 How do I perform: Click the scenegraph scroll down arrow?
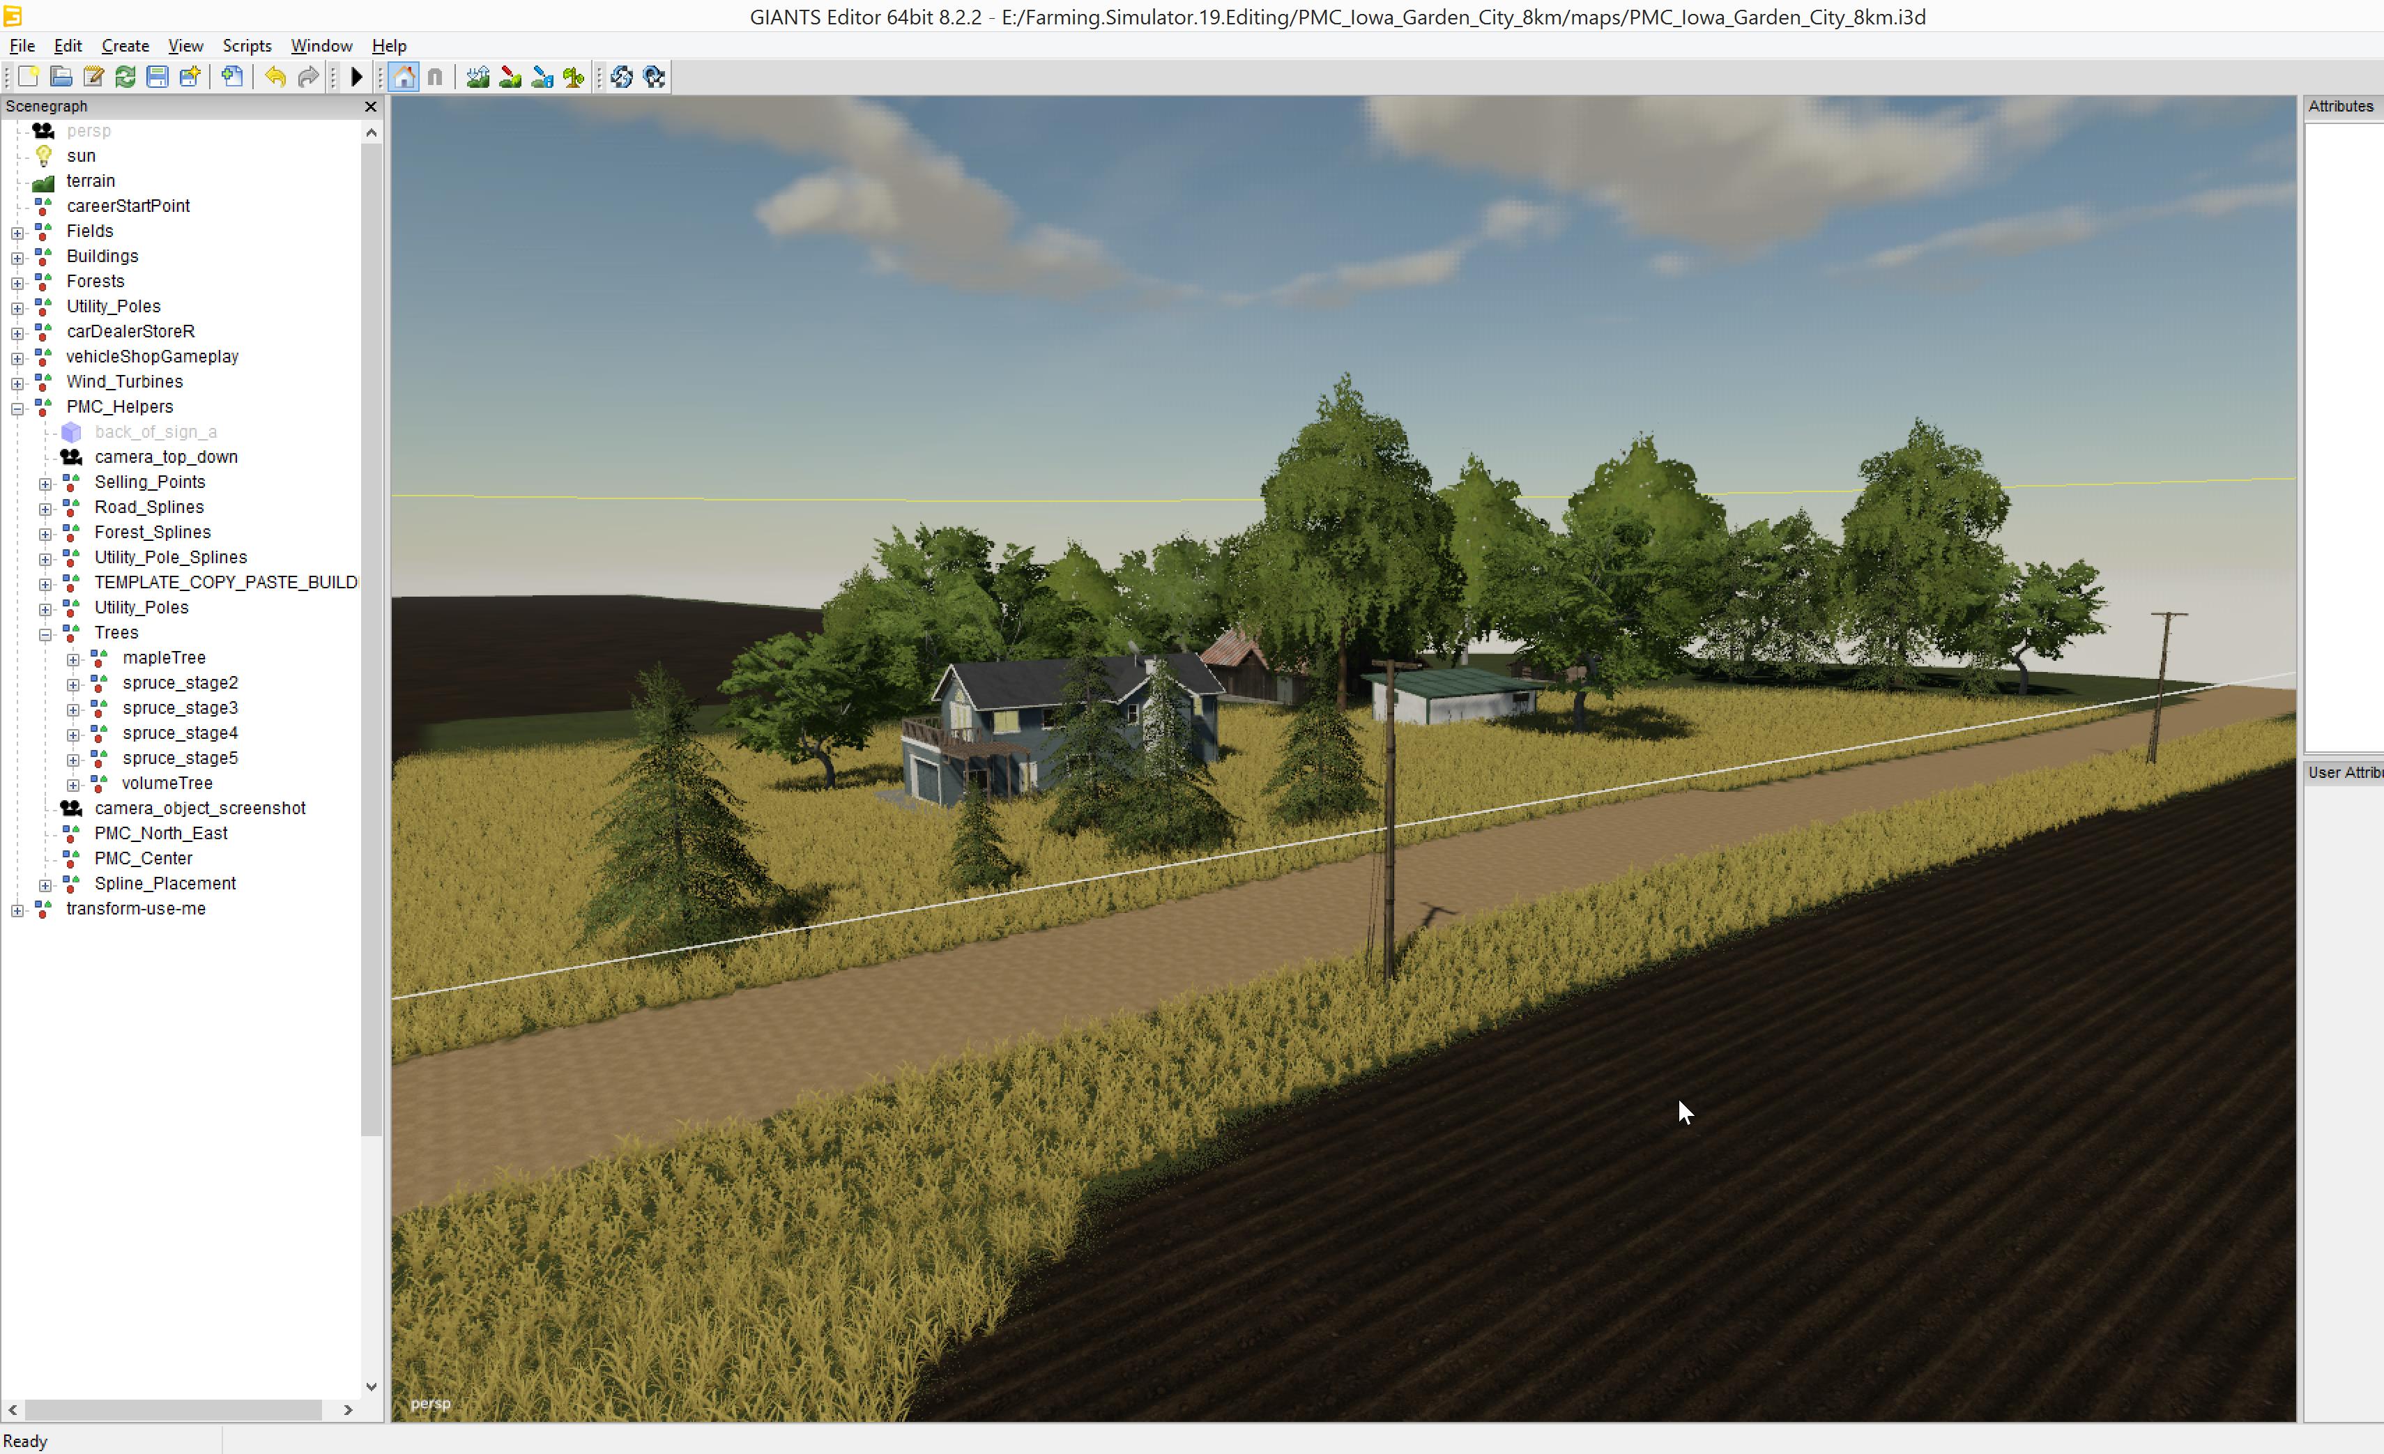372,1386
